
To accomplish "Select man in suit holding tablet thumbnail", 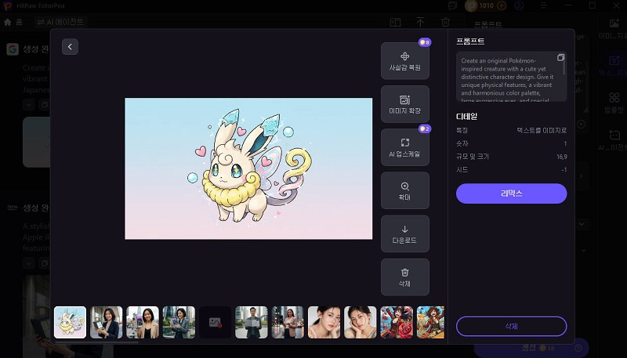I will click(252, 323).
